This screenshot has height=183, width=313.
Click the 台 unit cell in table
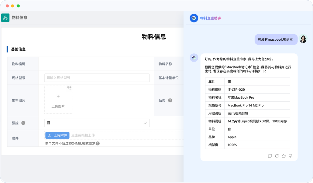tap(257, 129)
